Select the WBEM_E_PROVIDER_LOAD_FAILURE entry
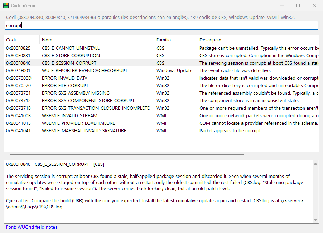This screenshot has height=233, width=323. [78, 123]
